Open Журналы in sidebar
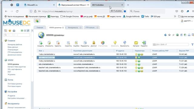The width and height of the screenshot is (194, 109). point(12,74)
